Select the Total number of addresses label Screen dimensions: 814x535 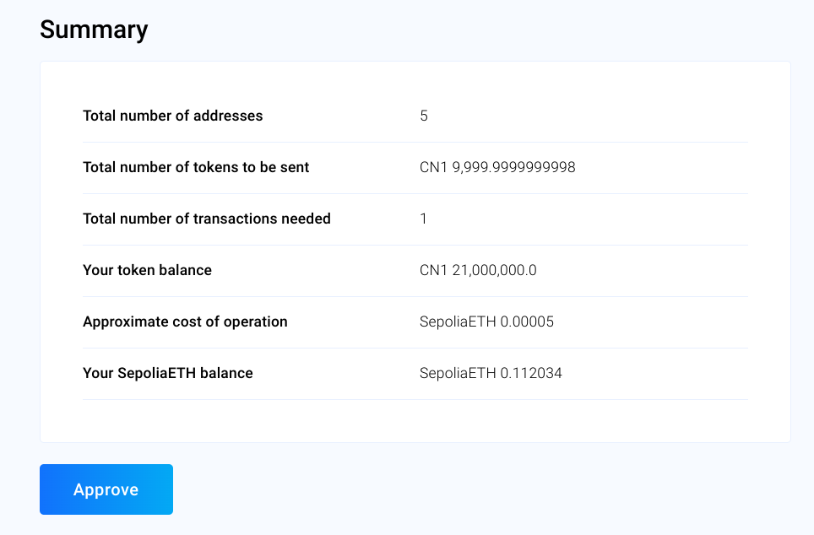[x=172, y=116]
